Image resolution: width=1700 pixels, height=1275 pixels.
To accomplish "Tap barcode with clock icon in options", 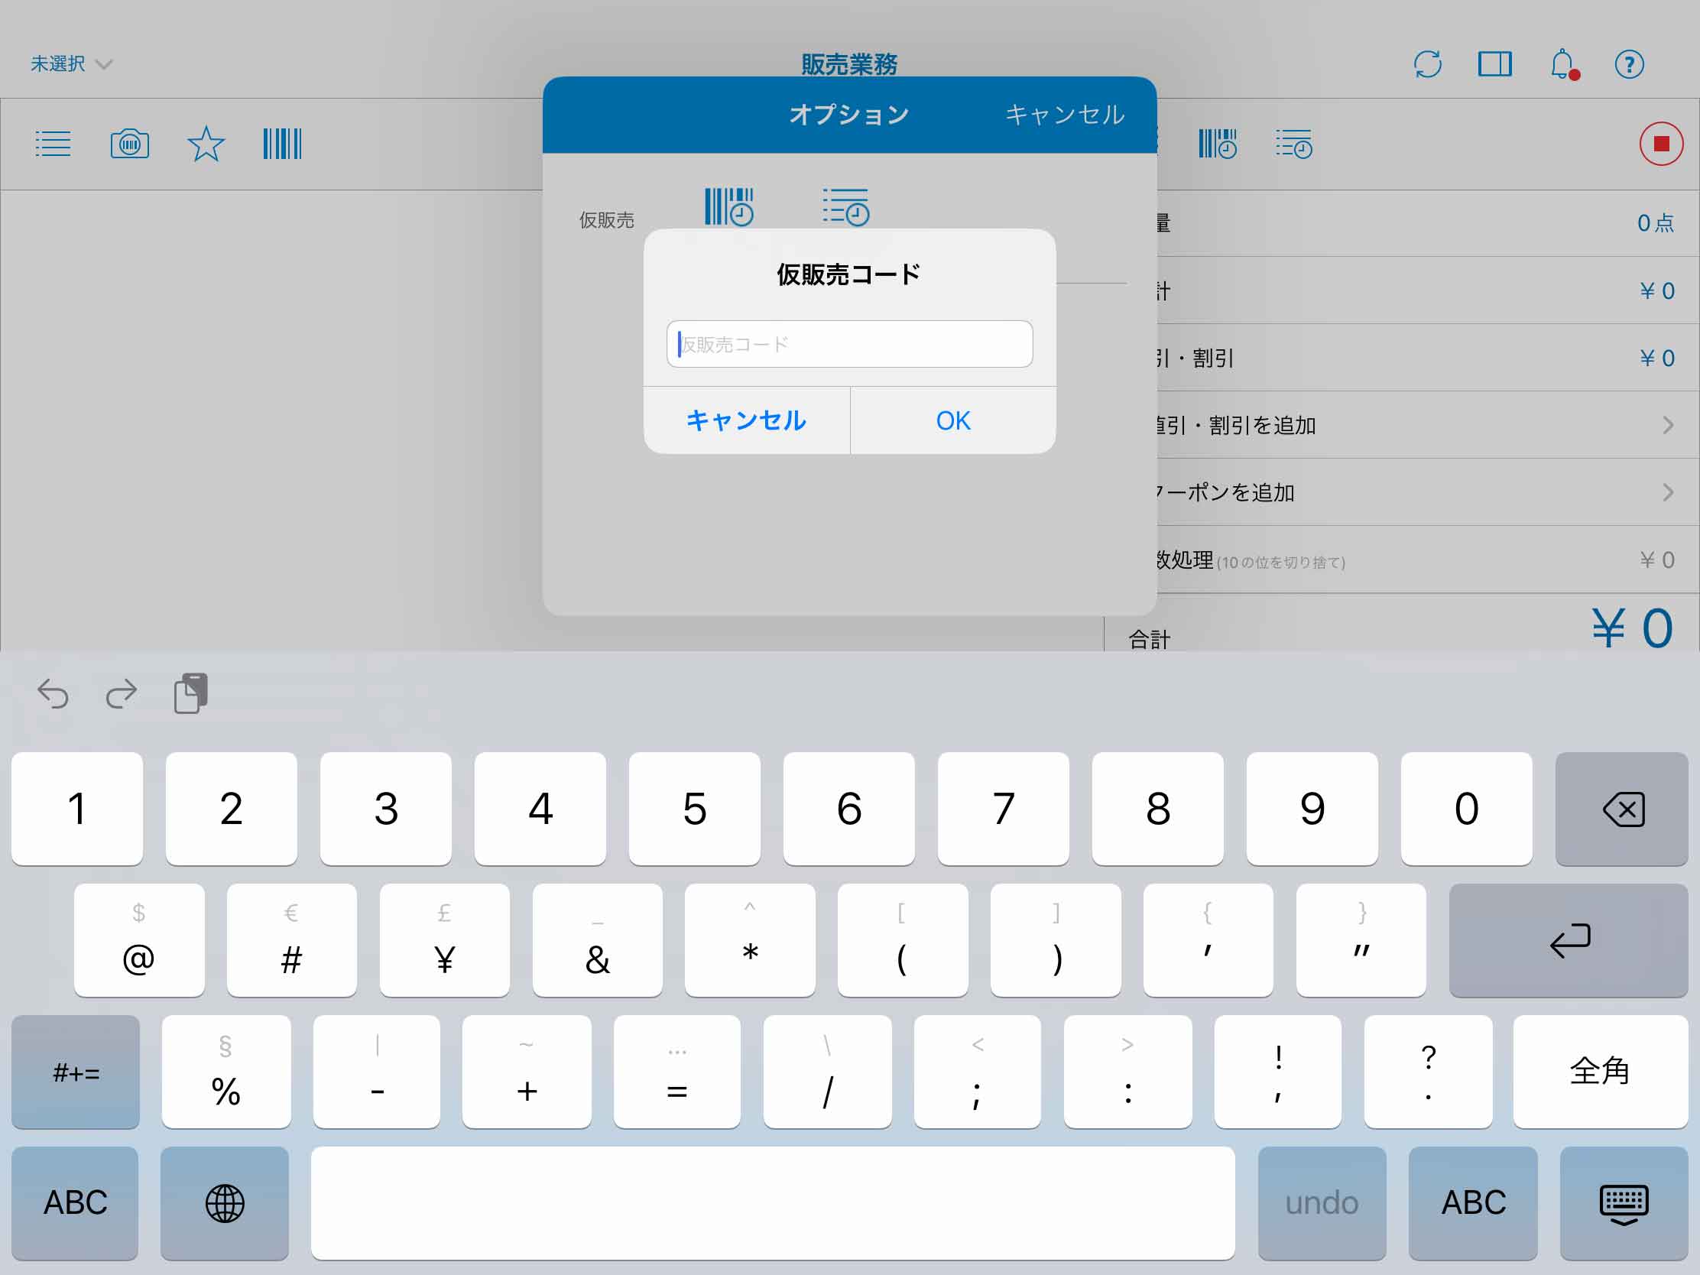I will click(728, 206).
